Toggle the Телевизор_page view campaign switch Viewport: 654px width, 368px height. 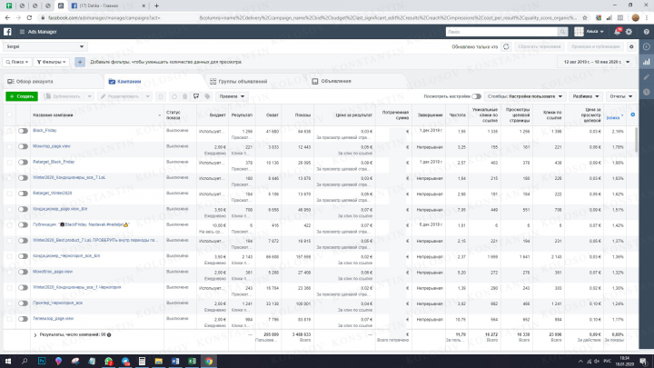pyautogui.click(x=23, y=319)
